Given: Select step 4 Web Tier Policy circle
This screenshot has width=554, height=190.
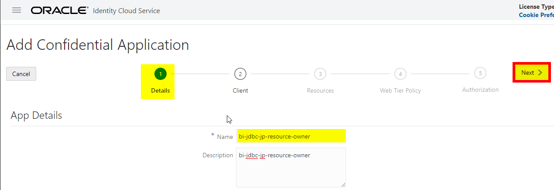Looking at the screenshot, I should [x=400, y=74].
